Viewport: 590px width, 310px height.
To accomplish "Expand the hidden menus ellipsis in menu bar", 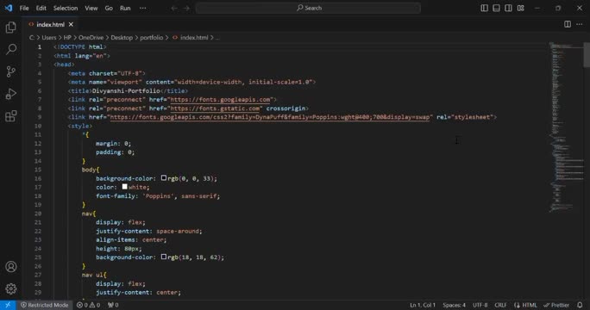I will [x=142, y=8].
